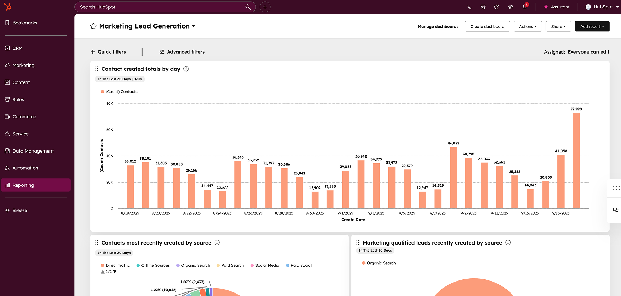Open the apps grid side panel button
The image size is (621, 296).
pyautogui.click(x=616, y=188)
